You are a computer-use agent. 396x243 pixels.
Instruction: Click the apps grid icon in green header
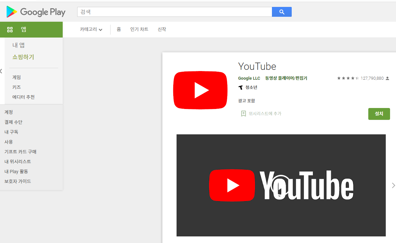point(10,30)
